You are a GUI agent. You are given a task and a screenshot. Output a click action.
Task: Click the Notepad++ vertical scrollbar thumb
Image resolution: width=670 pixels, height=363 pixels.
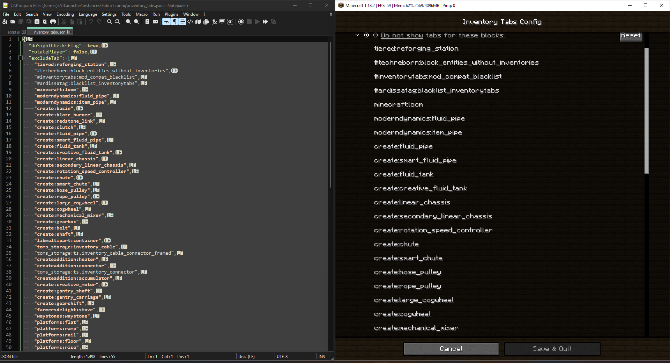(331, 115)
